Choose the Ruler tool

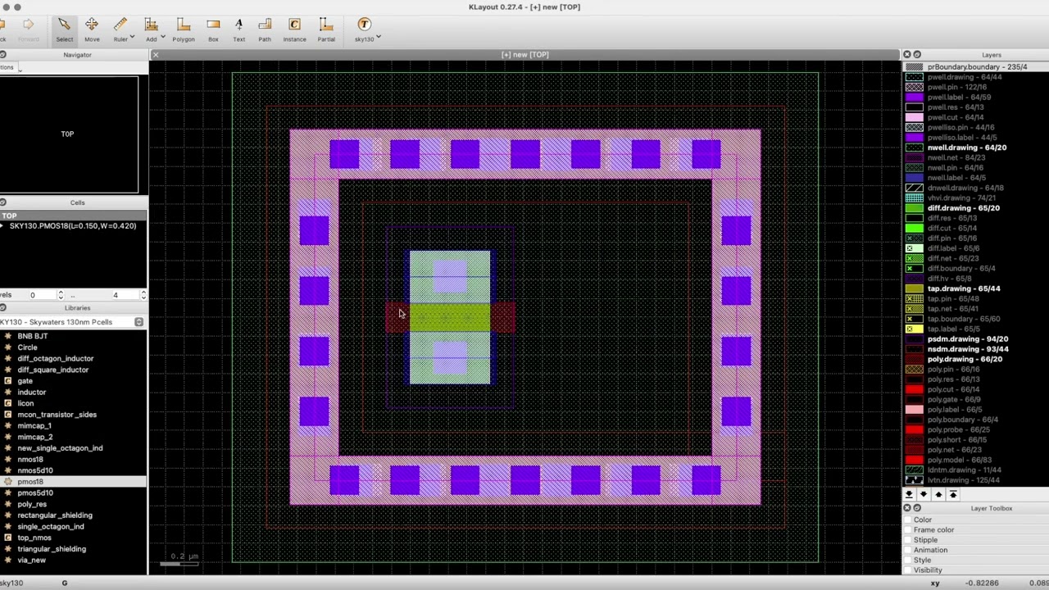pyautogui.click(x=120, y=29)
